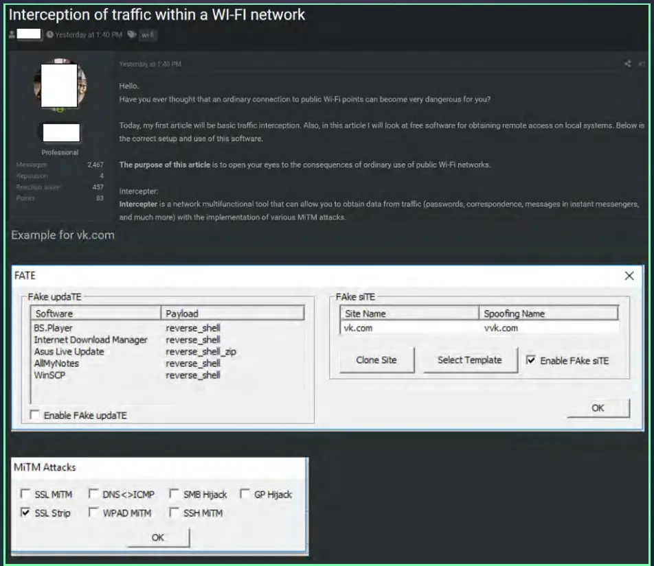
Task: Click the share icon on the post
Action: tap(627, 64)
